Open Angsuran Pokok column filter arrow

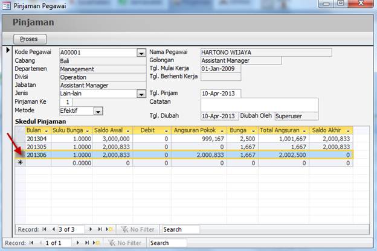[x=222, y=131]
